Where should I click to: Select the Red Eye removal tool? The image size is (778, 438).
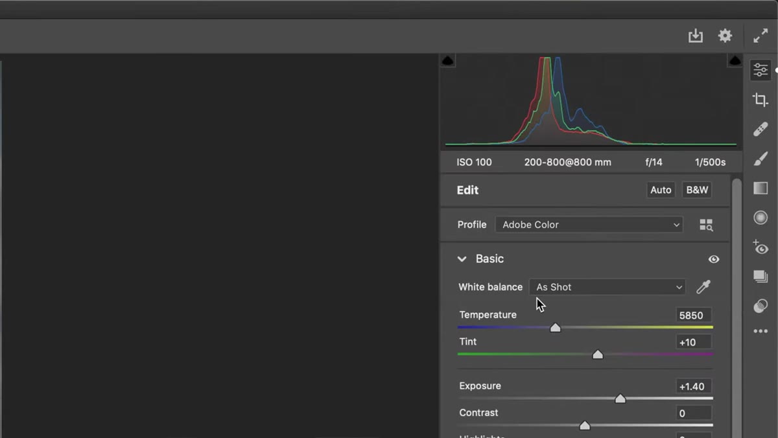[x=760, y=248]
